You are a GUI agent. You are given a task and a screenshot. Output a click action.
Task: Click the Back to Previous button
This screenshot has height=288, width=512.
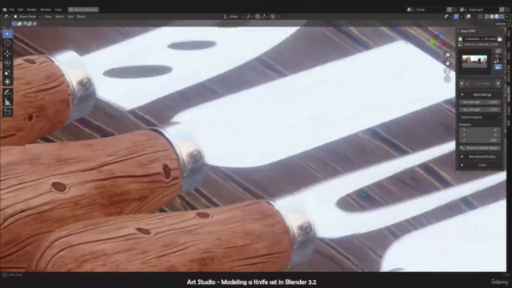point(83,10)
